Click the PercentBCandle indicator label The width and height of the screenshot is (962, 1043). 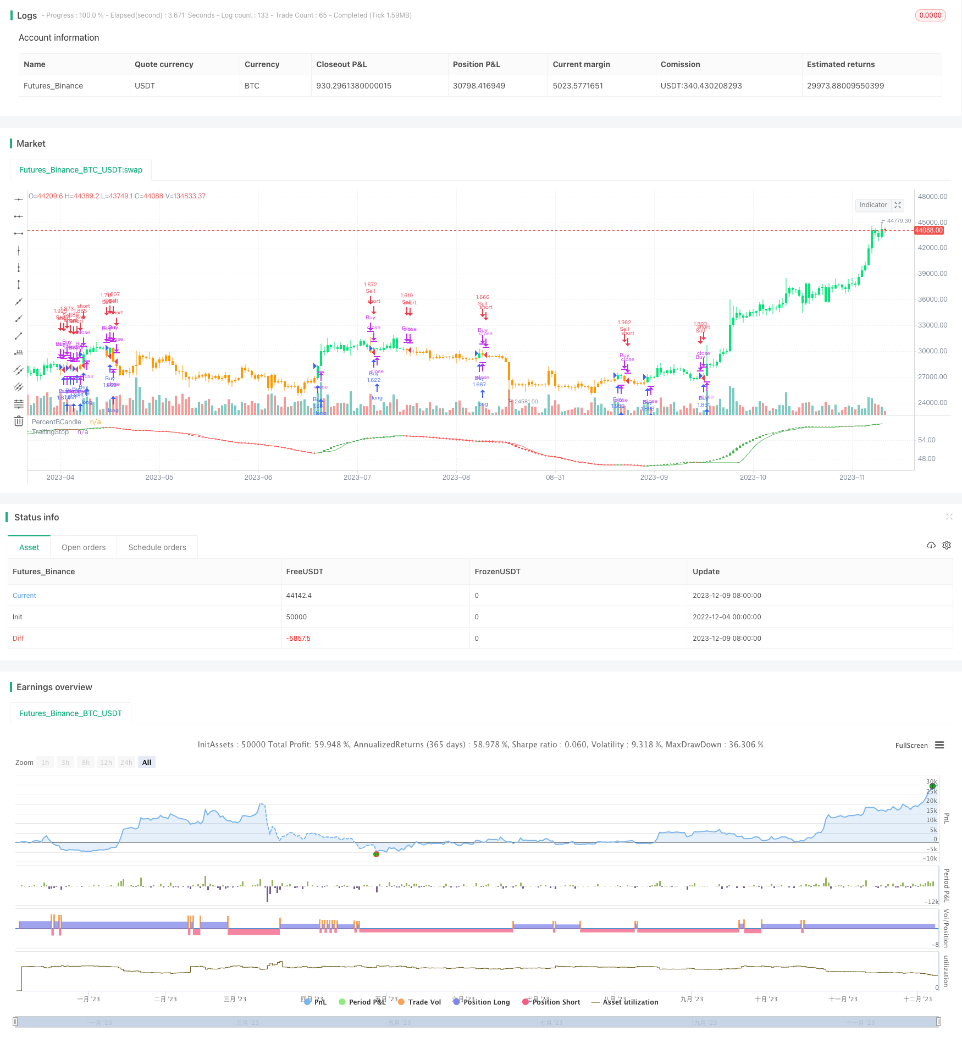pos(57,422)
